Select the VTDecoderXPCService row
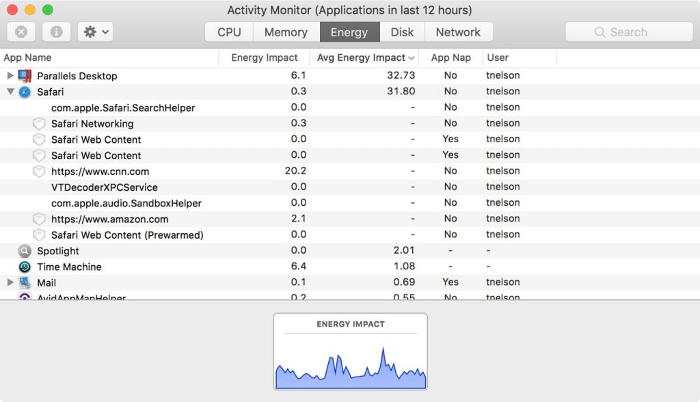 [x=350, y=187]
